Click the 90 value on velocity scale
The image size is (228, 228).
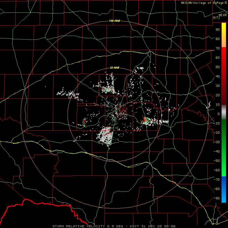coord(218,30)
